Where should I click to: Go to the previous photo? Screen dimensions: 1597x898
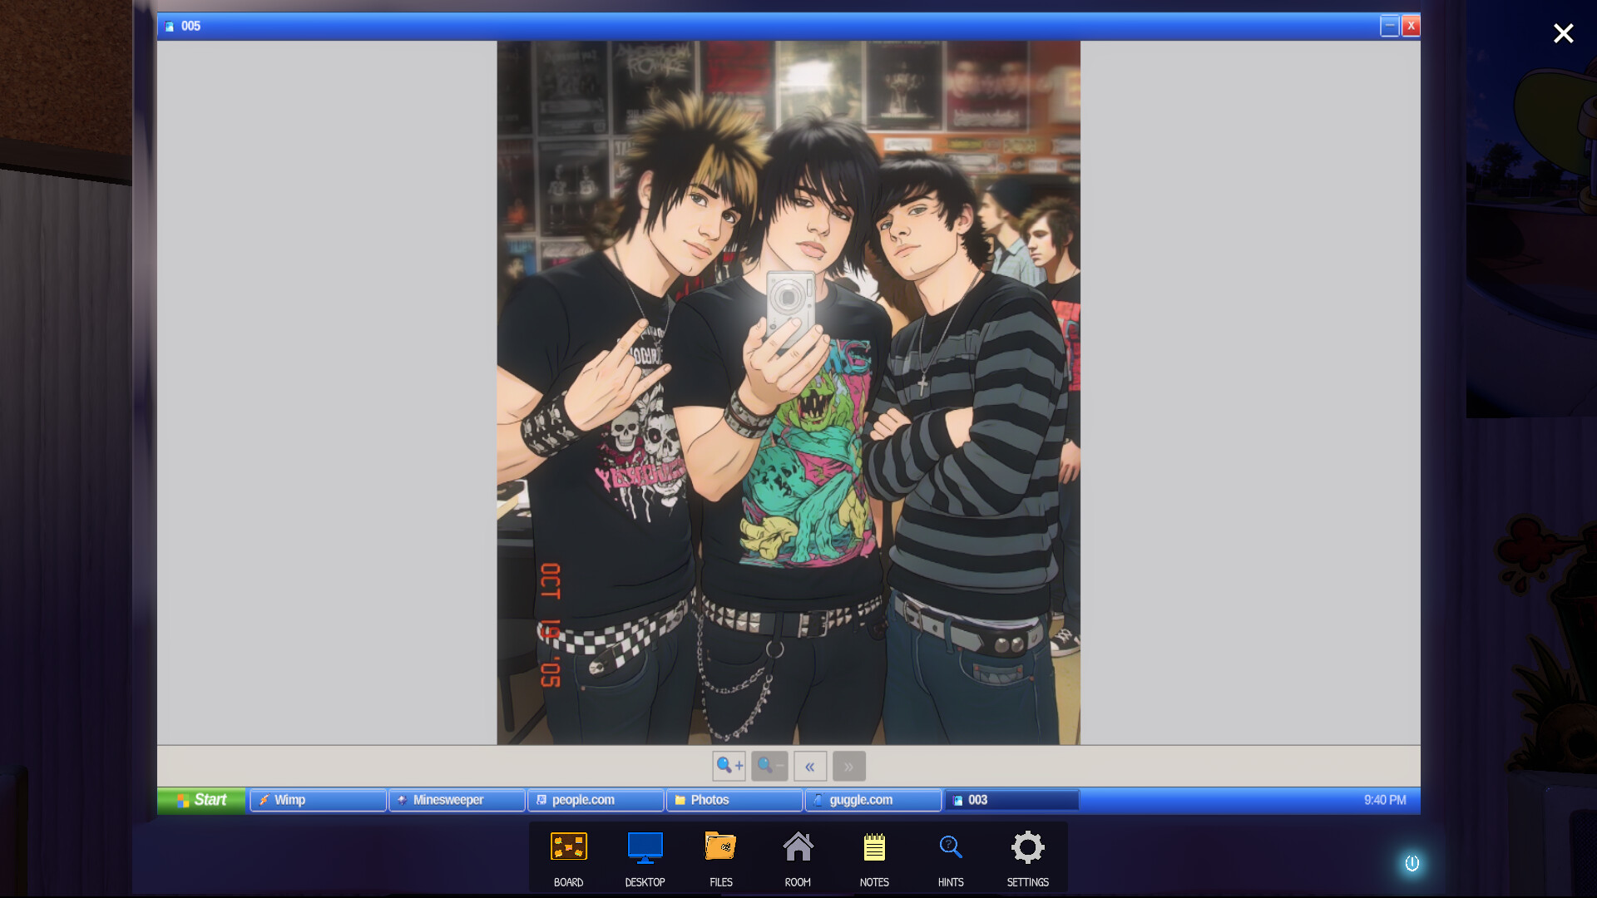(x=810, y=766)
